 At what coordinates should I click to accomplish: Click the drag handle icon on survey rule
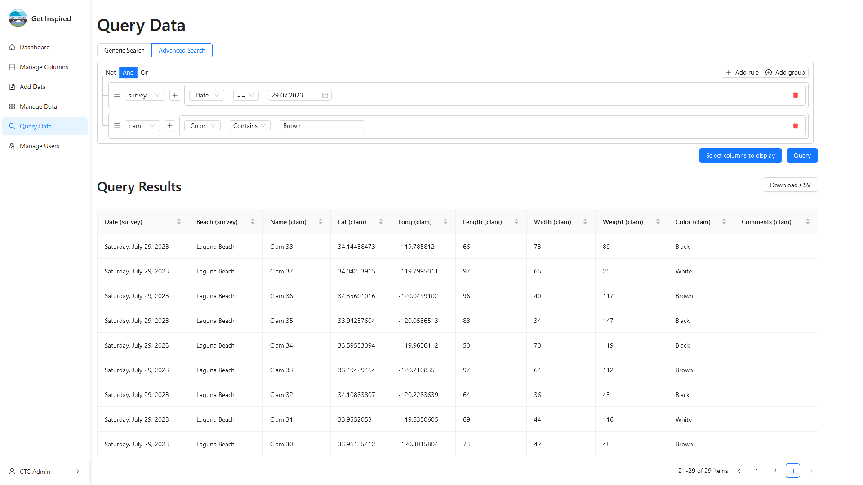(117, 95)
